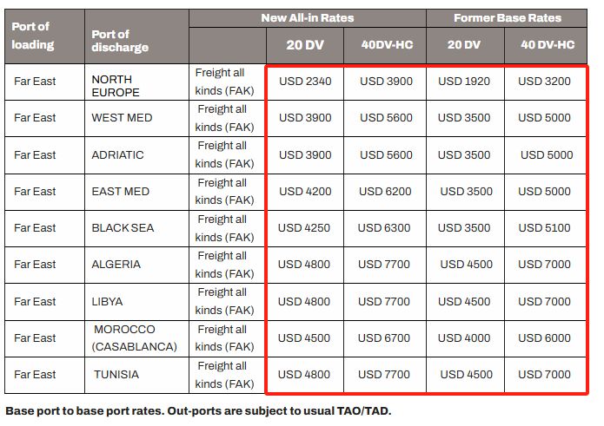Click the Former Base Rates header

pyautogui.click(x=507, y=18)
